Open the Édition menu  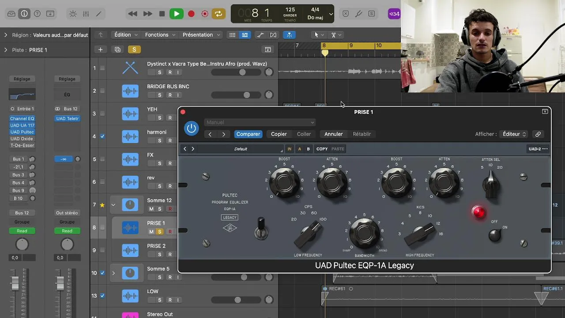tap(126, 35)
